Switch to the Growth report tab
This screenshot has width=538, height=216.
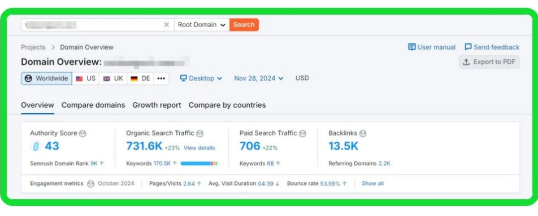[157, 105]
